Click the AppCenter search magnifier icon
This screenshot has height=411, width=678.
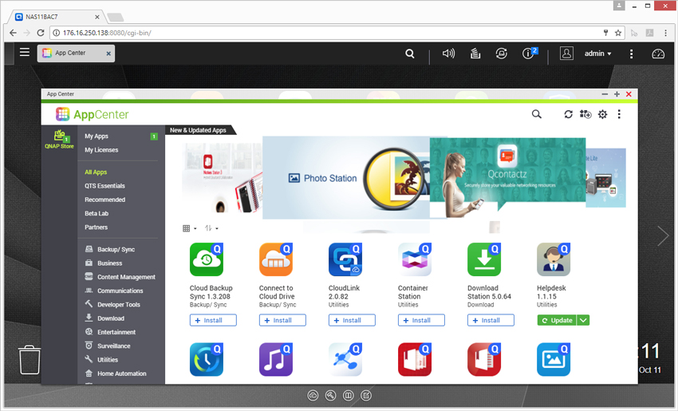point(536,114)
